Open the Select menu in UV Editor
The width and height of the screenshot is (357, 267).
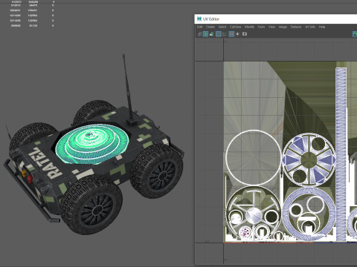point(222,27)
